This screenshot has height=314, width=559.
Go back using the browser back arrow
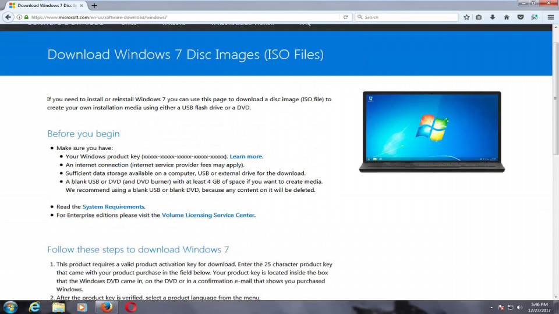tap(8, 17)
